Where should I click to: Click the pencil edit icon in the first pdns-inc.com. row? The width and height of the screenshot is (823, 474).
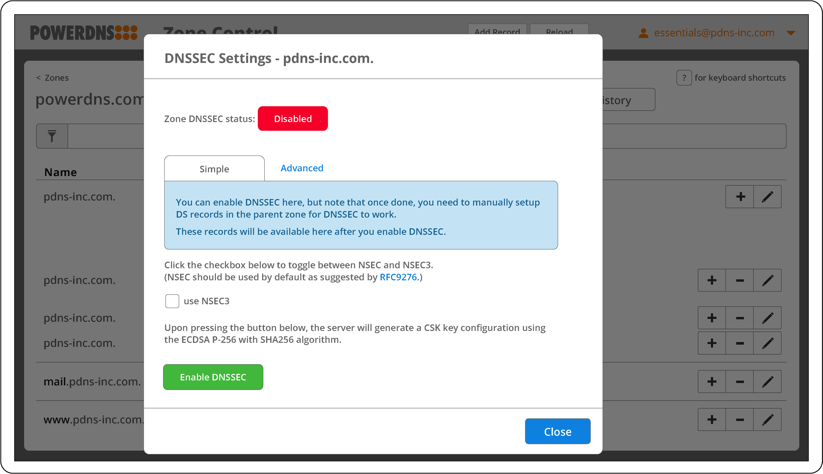(767, 197)
